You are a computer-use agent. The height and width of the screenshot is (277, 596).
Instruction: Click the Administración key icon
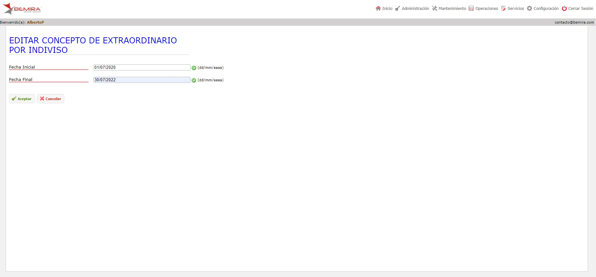pos(398,9)
